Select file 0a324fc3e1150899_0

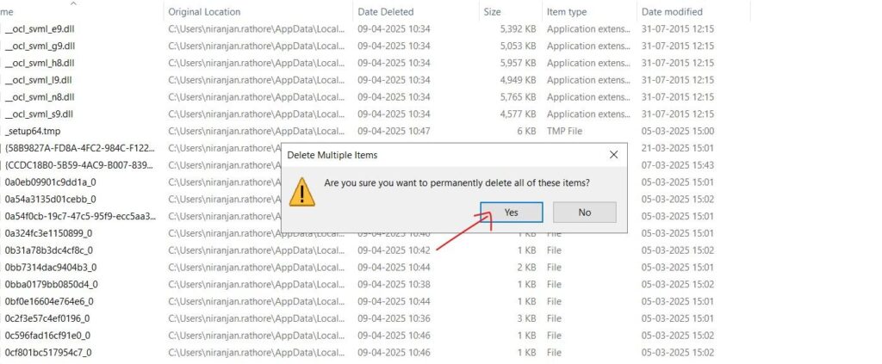click(x=49, y=233)
